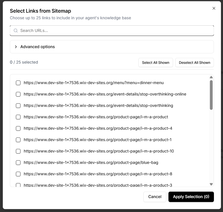Click the link list scrollbar thumb
Image resolution: width=223 pixels, height=212 pixels.
tap(211, 95)
